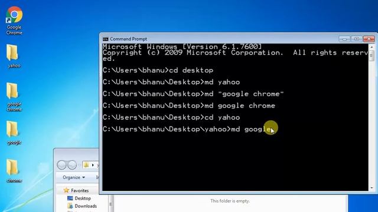The image size is (378, 212).
Task: Click the 'cd yahoo' command line
Action: coord(171,117)
